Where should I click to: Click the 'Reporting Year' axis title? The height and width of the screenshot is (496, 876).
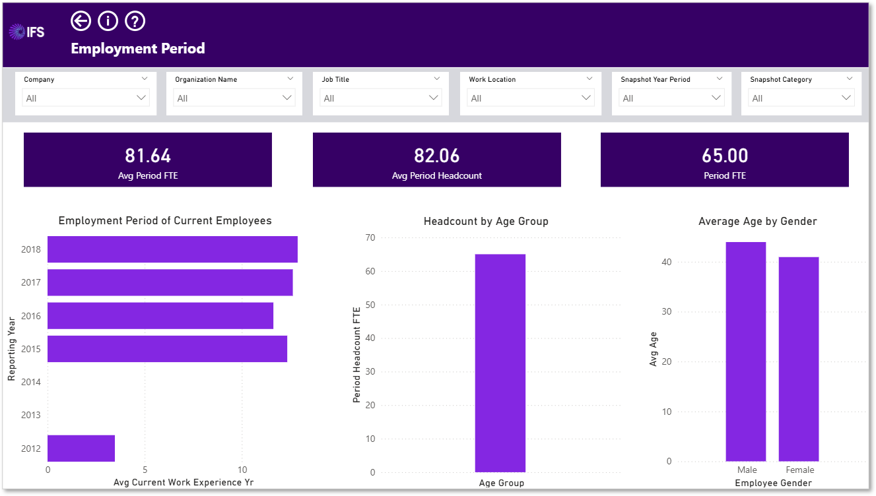tap(12, 349)
